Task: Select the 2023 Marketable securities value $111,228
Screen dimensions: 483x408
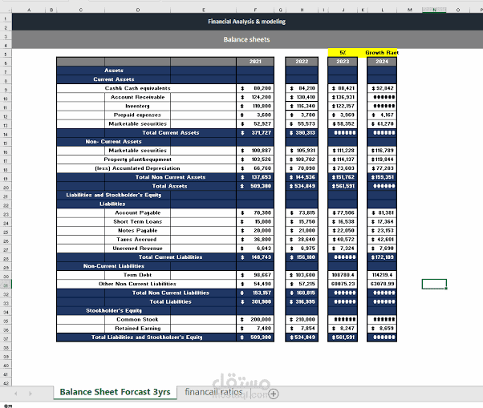Action: tap(343, 151)
